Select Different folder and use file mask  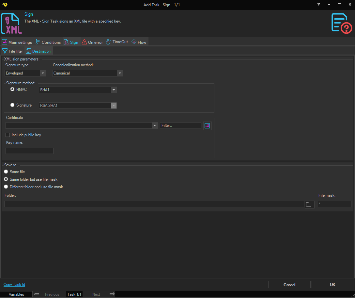[6, 187]
